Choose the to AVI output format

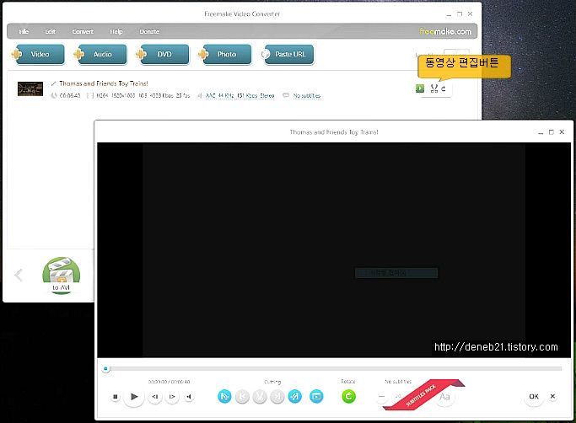point(61,276)
